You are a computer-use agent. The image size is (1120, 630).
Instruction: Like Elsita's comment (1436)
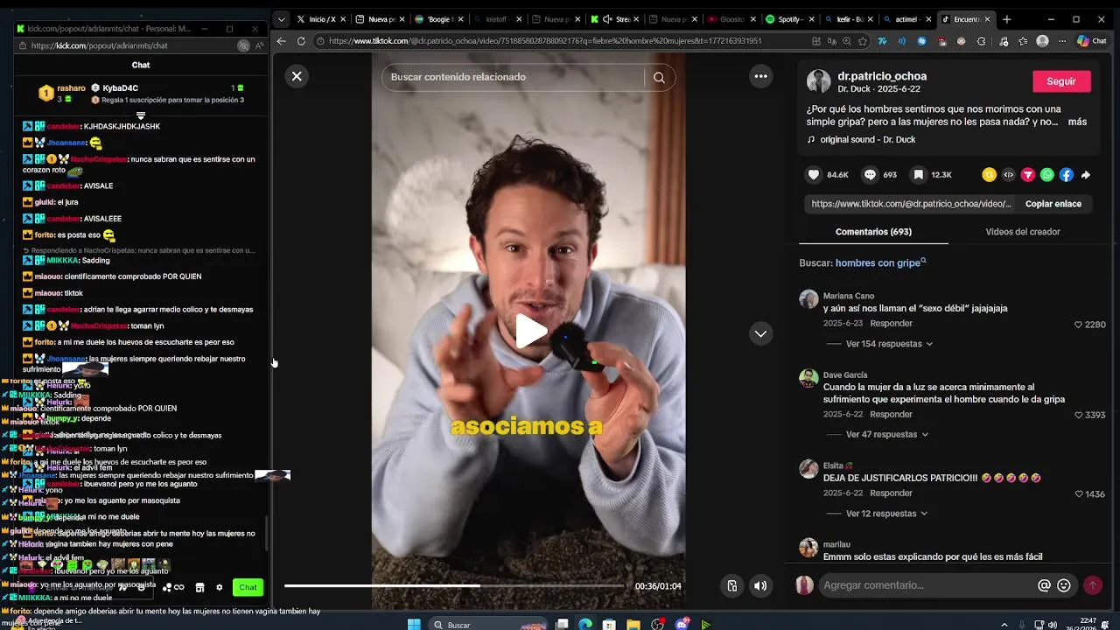click(1079, 494)
